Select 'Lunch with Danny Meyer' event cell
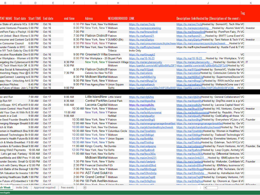Viewport: 260px width, 195px height. tap(14, 165)
